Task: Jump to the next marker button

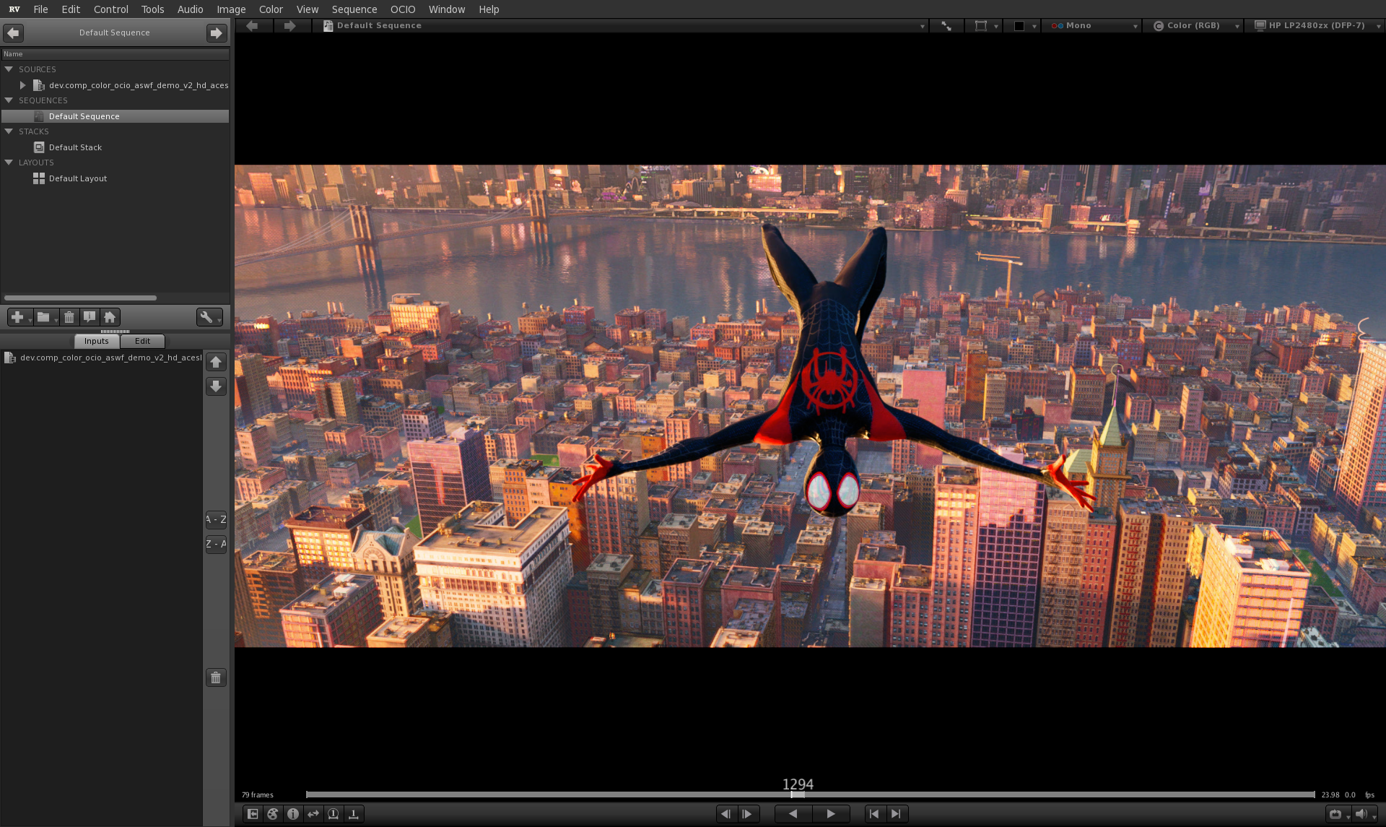Action: pos(896,814)
